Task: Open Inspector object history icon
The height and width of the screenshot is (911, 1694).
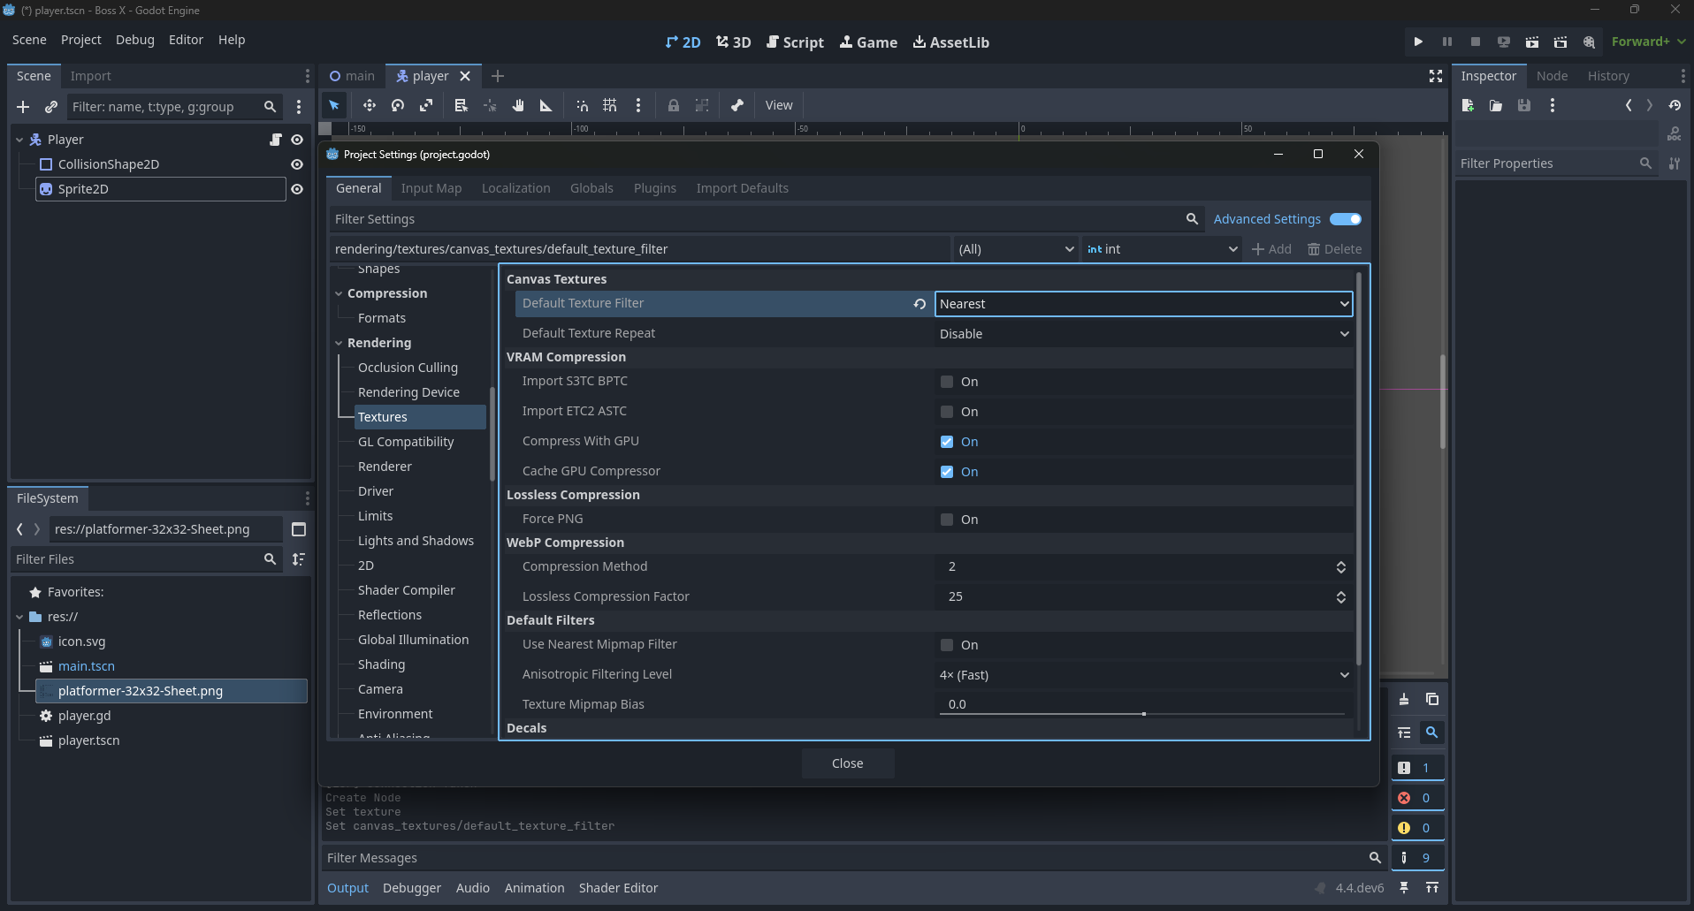Action: 1675,105
